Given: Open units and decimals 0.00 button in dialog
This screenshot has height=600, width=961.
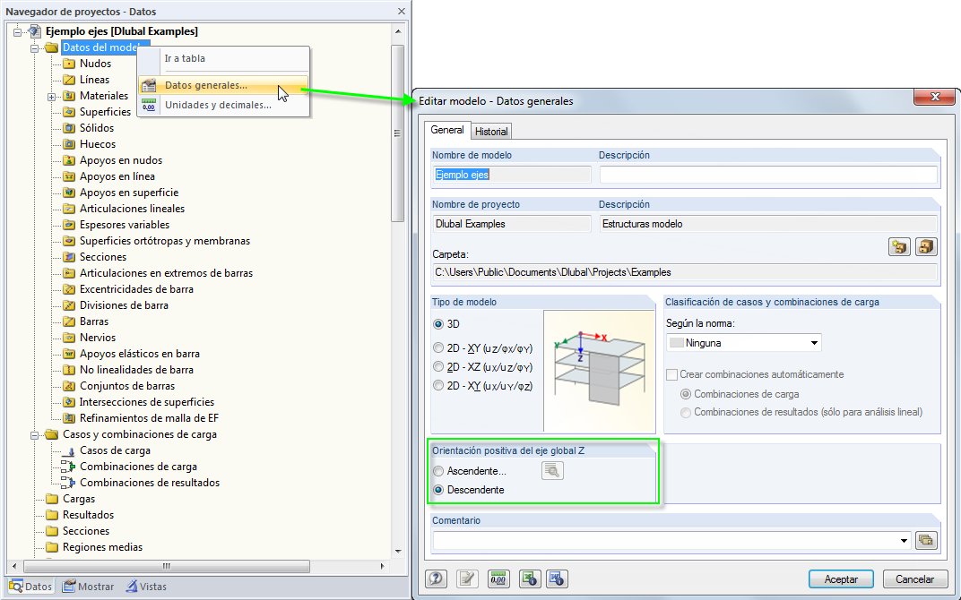Looking at the screenshot, I should (498, 579).
